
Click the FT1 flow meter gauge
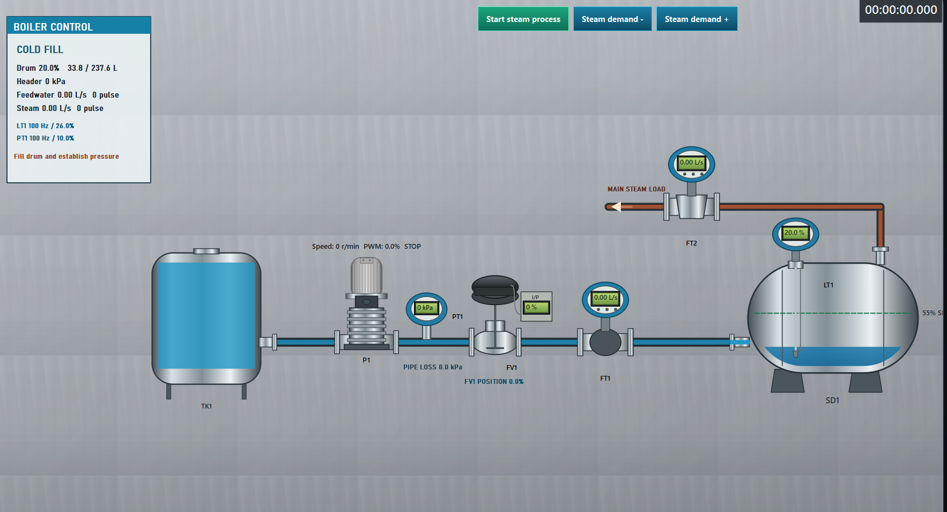click(x=605, y=299)
